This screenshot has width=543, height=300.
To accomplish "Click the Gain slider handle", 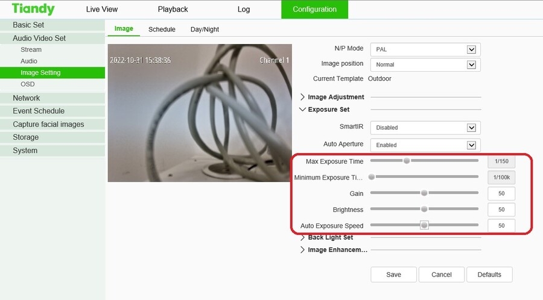I will pyautogui.click(x=424, y=193).
